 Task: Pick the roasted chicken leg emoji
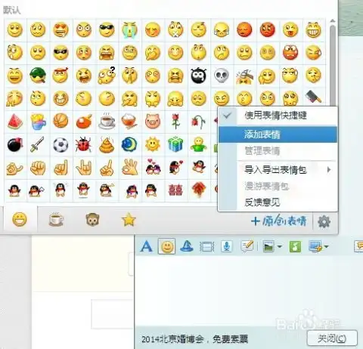84,122
